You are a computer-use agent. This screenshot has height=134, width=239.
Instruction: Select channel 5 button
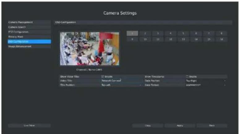[x=183, y=33]
